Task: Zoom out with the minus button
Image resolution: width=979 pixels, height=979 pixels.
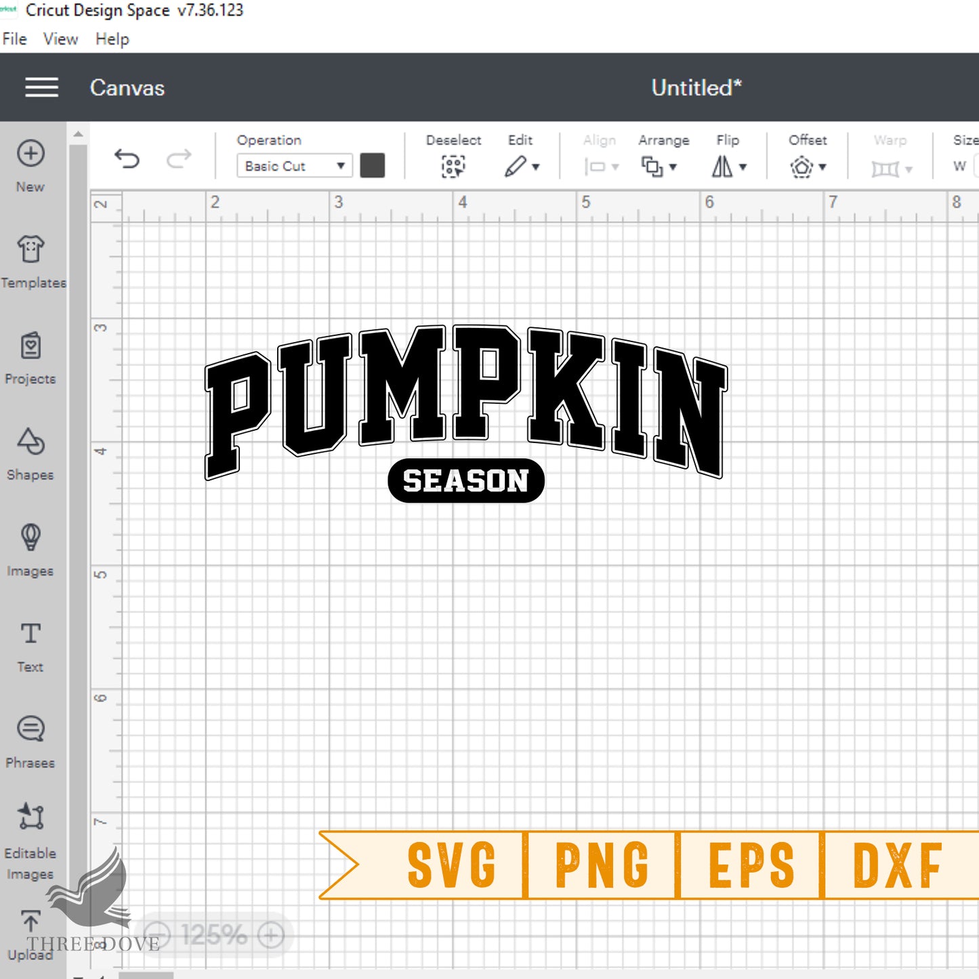Action: click(x=158, y=935)
